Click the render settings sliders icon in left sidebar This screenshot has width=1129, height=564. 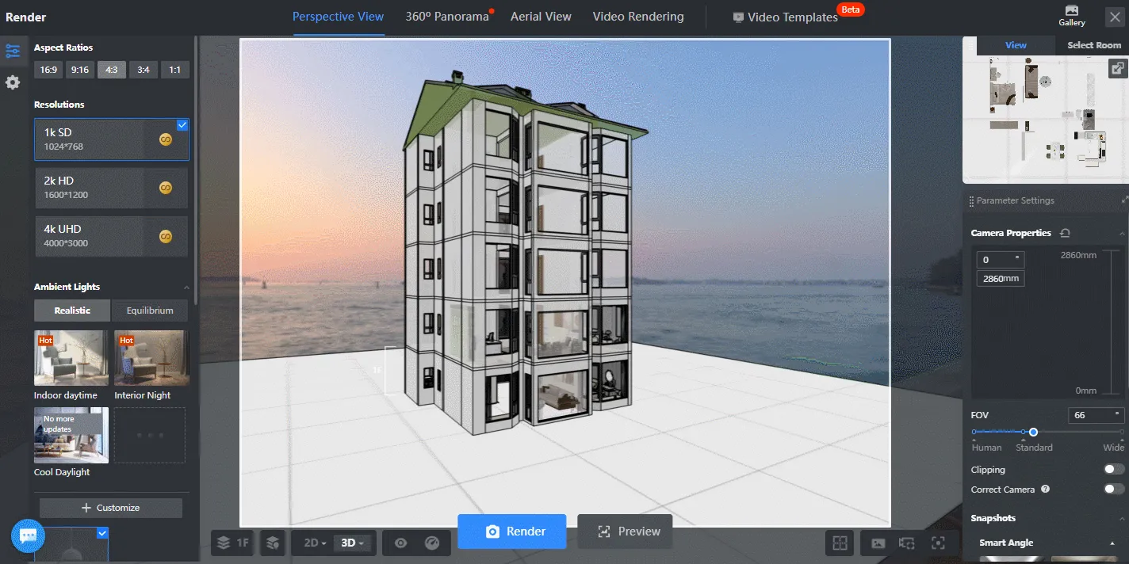click(x=13, y=50)
